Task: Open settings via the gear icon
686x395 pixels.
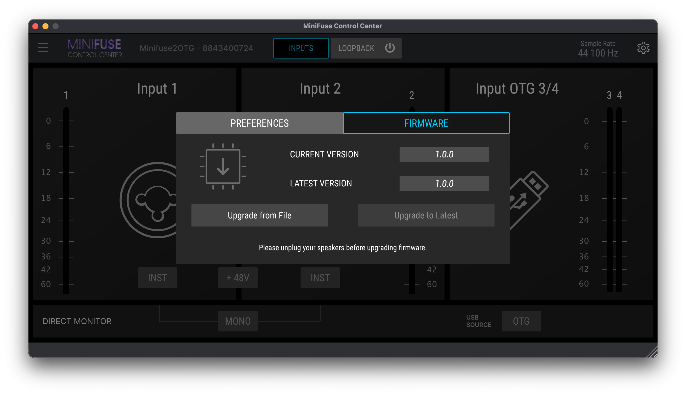Action: pyautogui.click(x=643, y=48)
